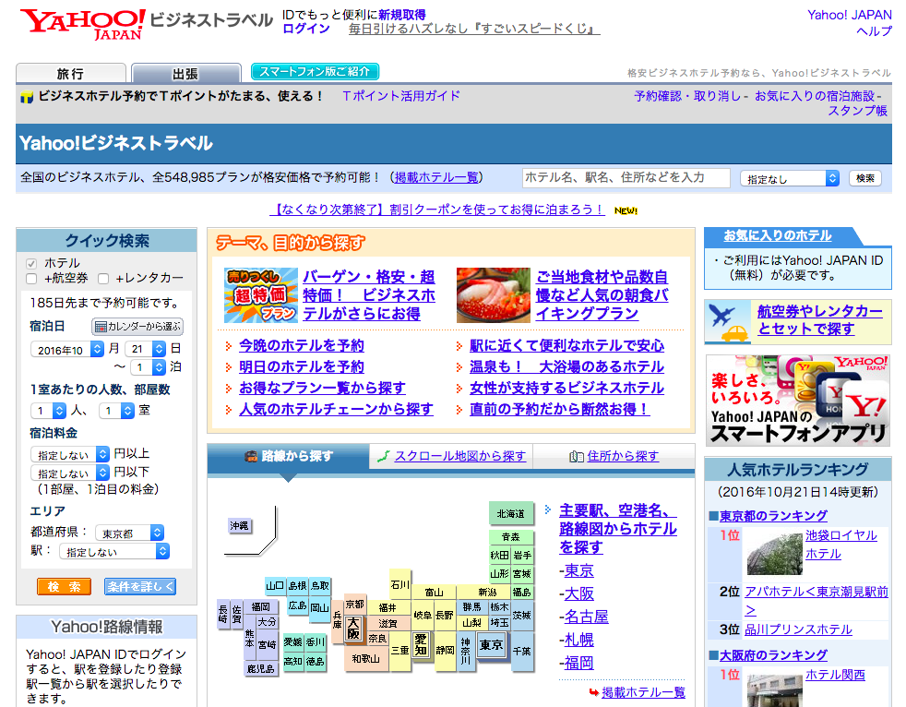Select Kyoto on the prefecture map
The width and height of the screenshot is (906, 707).
pyautogui.click(x=355, y=605)
